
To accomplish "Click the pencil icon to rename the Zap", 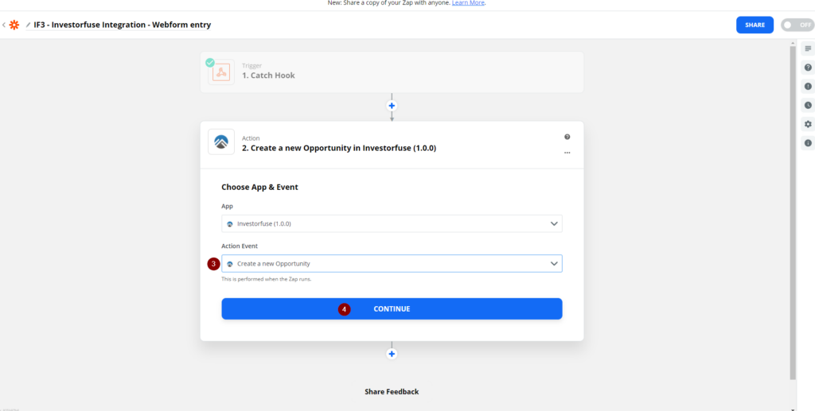I will pos(28,25).
